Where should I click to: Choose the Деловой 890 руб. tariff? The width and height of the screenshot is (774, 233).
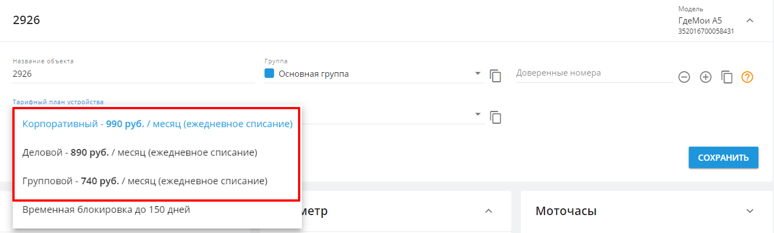[140, 152]
